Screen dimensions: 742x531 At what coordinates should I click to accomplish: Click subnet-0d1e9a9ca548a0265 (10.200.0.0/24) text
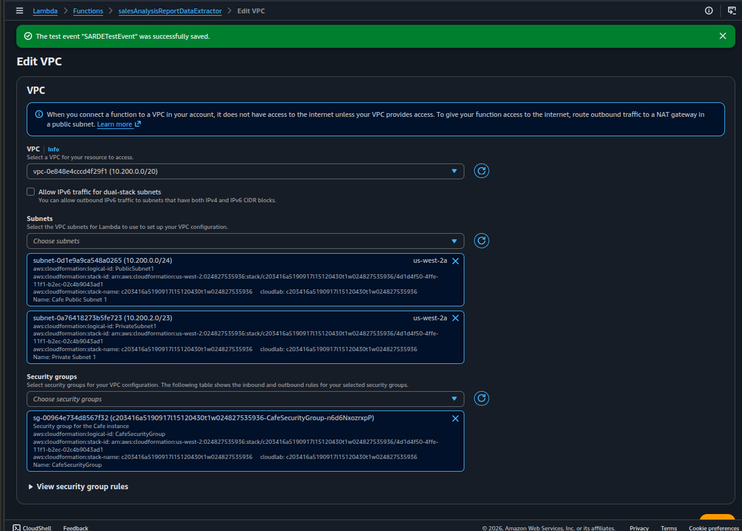(102, 260)
